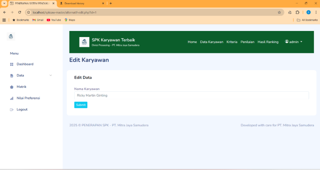
Task: Open the YouTube bookmark
Action: click(54, 20)
